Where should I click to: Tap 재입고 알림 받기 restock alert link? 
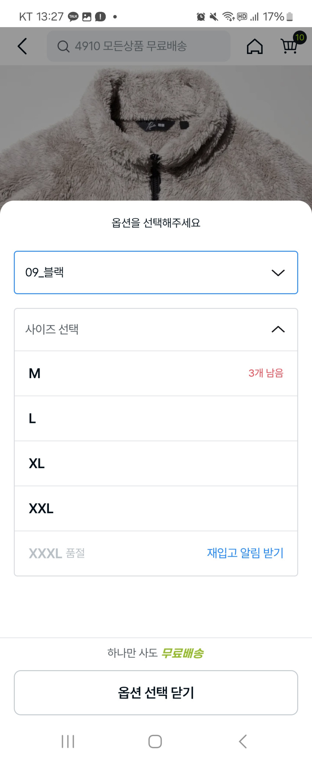(245, 553)
